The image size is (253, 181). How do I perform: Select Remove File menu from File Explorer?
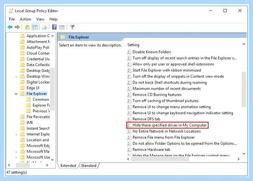tap(164, 137)
